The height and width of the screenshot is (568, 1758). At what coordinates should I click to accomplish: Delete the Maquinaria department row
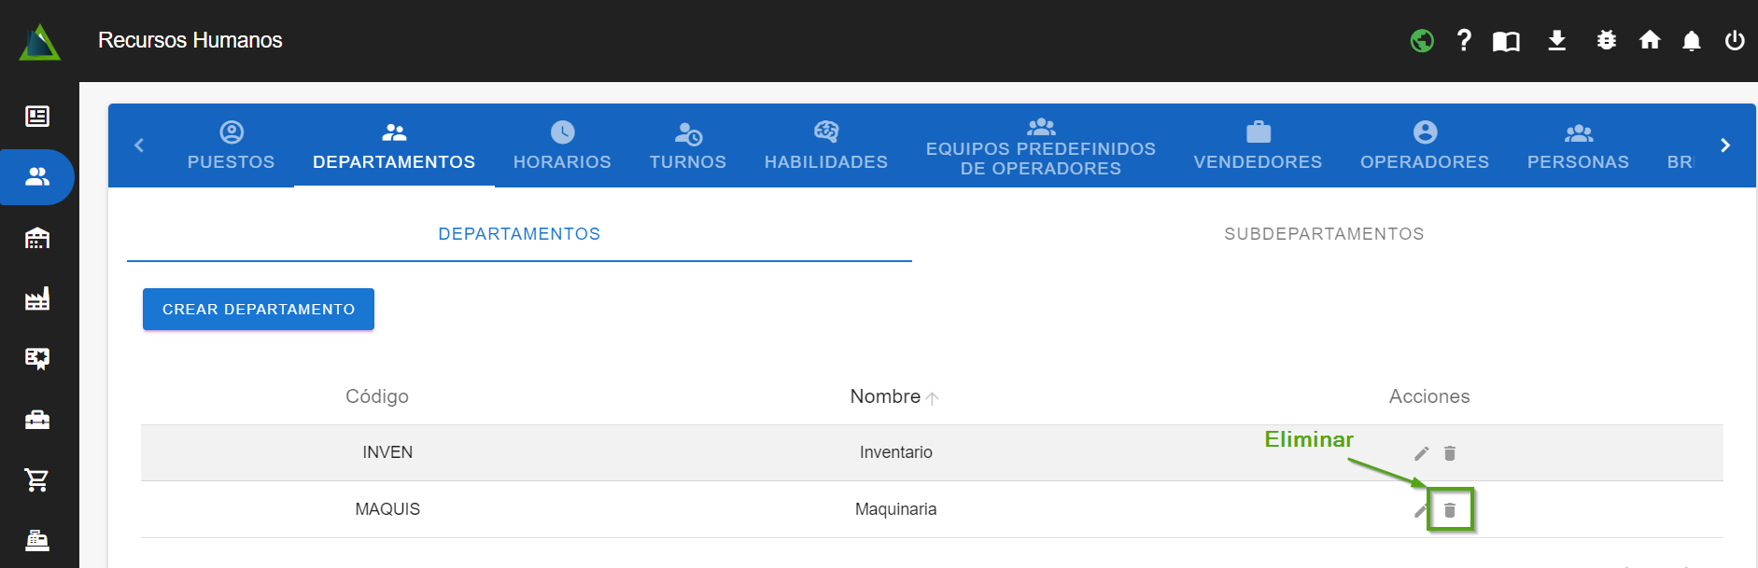[x=1449, y=510]
